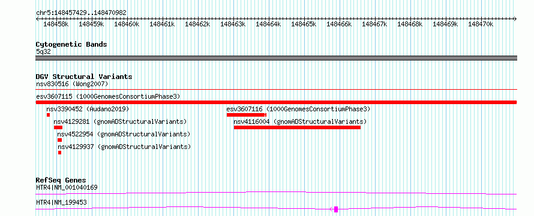Select the nsv4129281 gnomAD variant bar
Image resolution: width=534 pixels, height=216 pixels.
pyautogui.click(x=58, y=127)
